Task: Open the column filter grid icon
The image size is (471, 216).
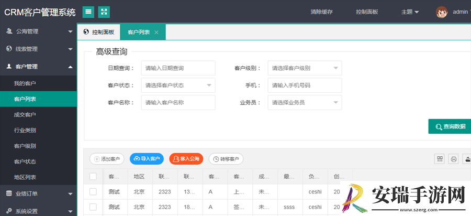Action: coord(439,158)
